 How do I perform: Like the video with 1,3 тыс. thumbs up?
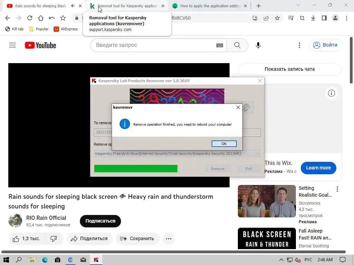[x=27, y=239]
